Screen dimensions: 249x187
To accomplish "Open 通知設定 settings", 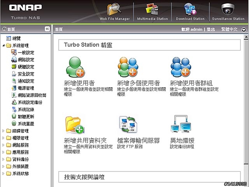I will pyautogui.click(x=26, y=81).
